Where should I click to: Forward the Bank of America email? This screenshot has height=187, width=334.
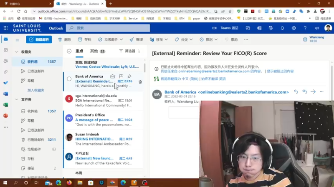313,91
